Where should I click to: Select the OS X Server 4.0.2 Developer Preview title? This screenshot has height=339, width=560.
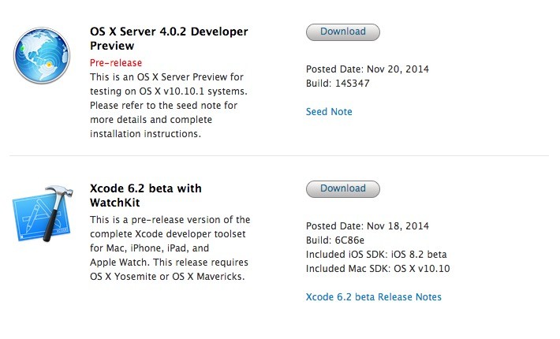[169, 39]
